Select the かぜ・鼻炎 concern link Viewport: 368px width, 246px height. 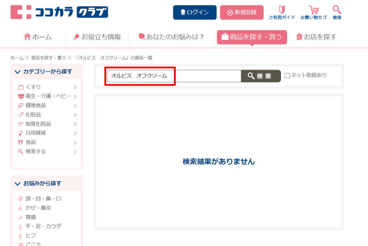[38, 208]
